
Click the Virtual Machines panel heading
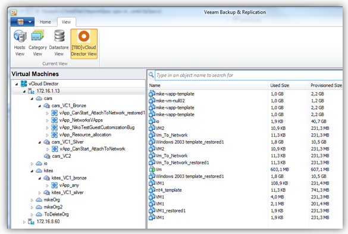click(x=35, y=74)
